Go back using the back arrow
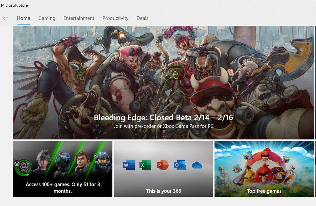Viewport: 316px width, 206px height. pyautogui.click(x=5, y=18)
